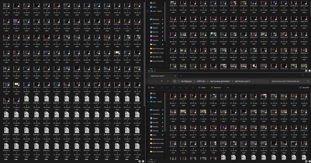The width and height of the screenshot is (311, 163).
Task: Click the search magnifier icon in the search box
Action: point(308,81)
